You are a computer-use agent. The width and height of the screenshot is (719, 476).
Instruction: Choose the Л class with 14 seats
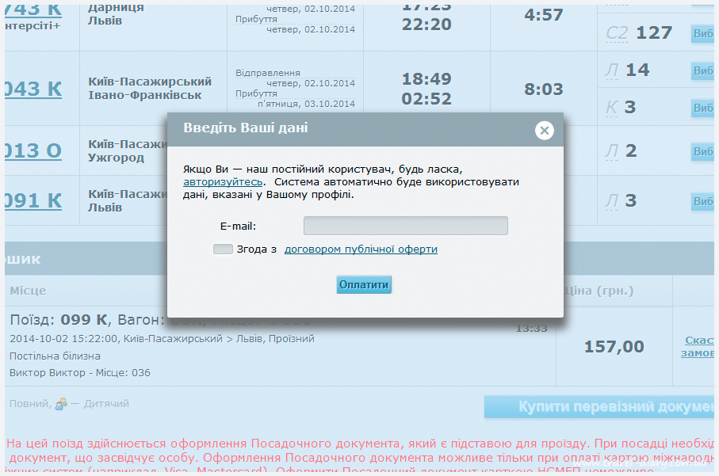pyautogui.click(x=704, y=70)
